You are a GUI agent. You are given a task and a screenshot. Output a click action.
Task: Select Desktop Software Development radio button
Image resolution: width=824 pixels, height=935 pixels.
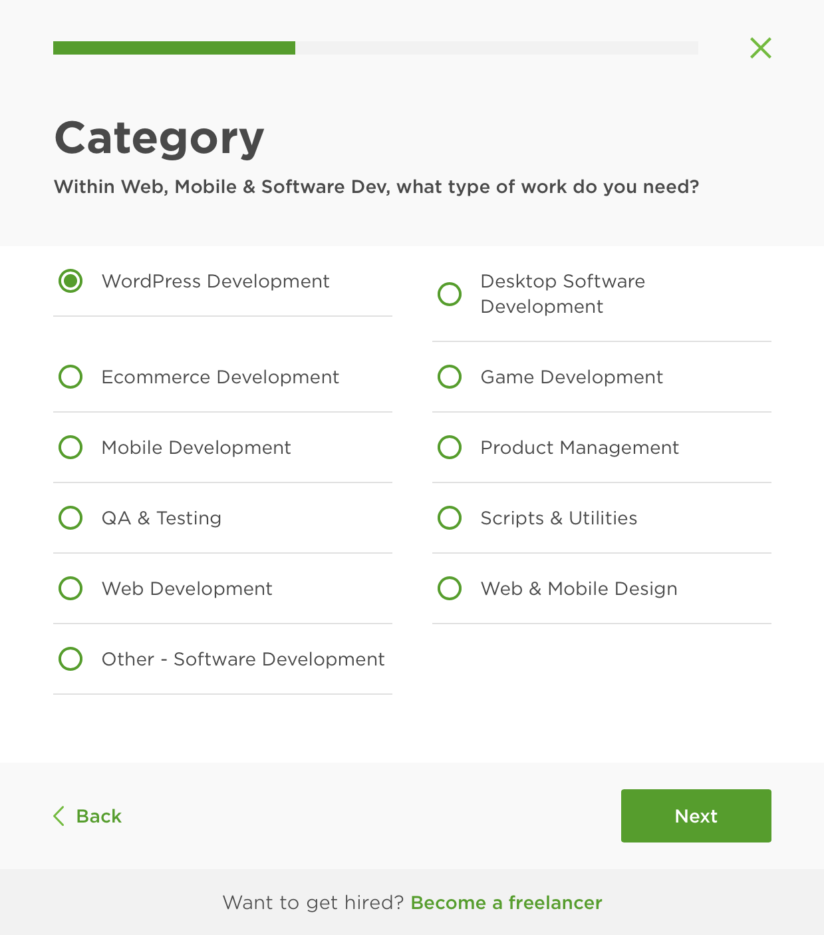coord(450,293)
